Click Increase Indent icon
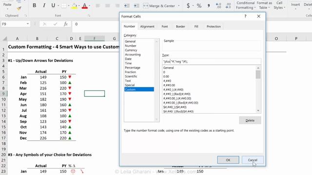The image size is (312, 175). tap(136, 6)
